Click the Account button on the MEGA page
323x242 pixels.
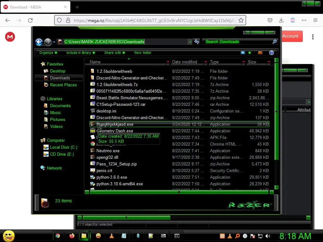(292, 36)
